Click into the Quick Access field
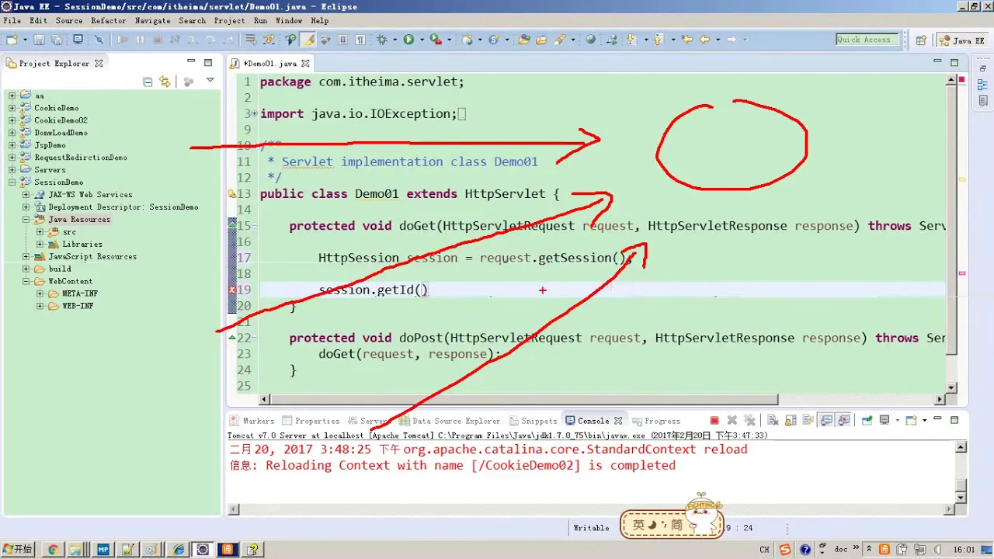Screen dimensions: 994x559 coord(867,40)
